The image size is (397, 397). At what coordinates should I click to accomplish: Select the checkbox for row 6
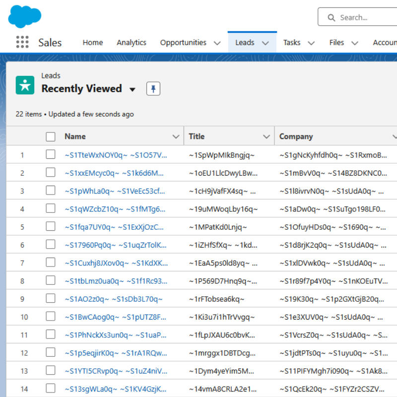pos(51,244)
